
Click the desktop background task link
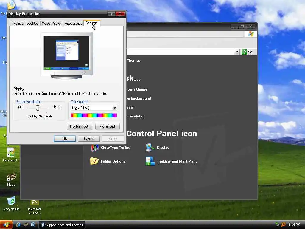coord(139,98)
